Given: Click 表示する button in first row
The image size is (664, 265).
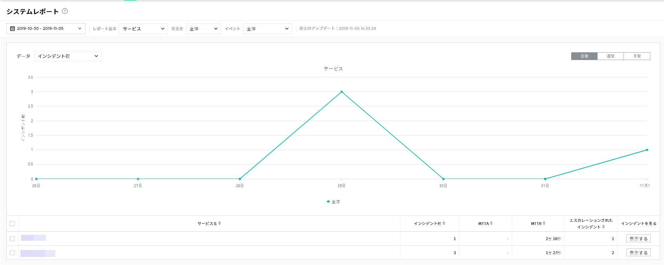Looking at the screenshot, I should 638,239.
